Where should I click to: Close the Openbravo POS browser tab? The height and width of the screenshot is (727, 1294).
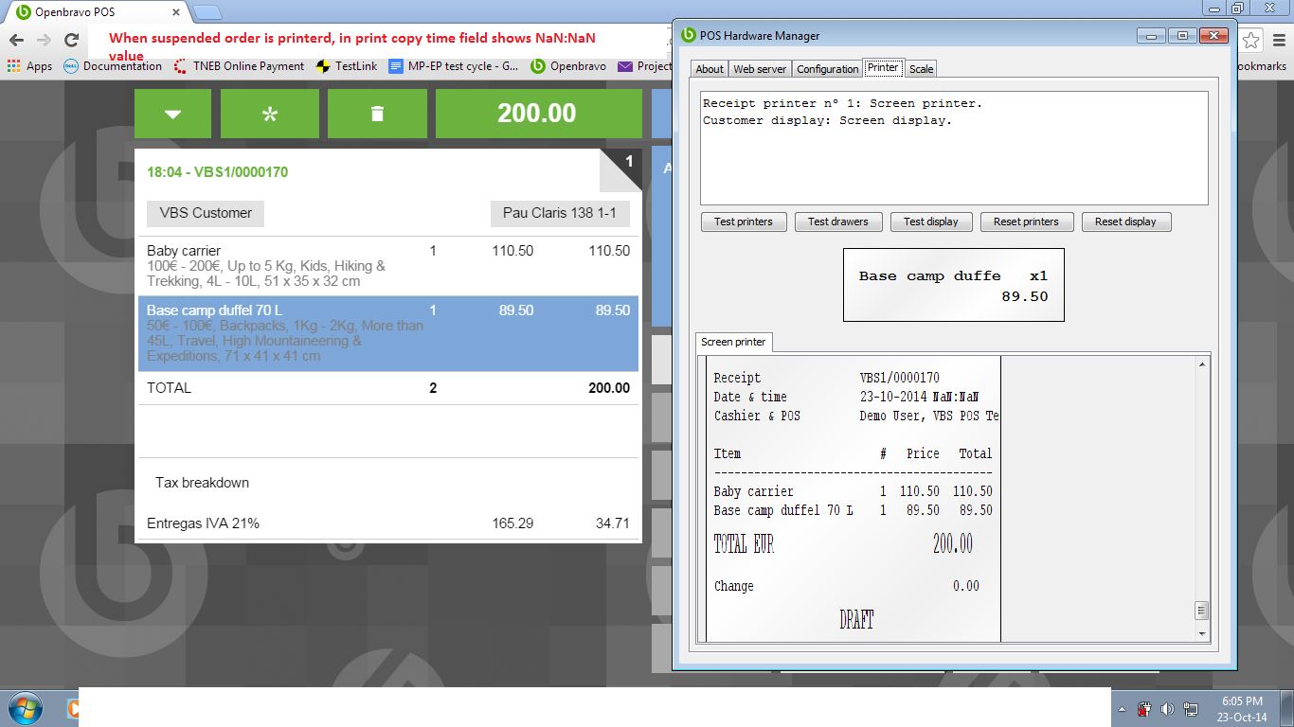tap(178, 12)
